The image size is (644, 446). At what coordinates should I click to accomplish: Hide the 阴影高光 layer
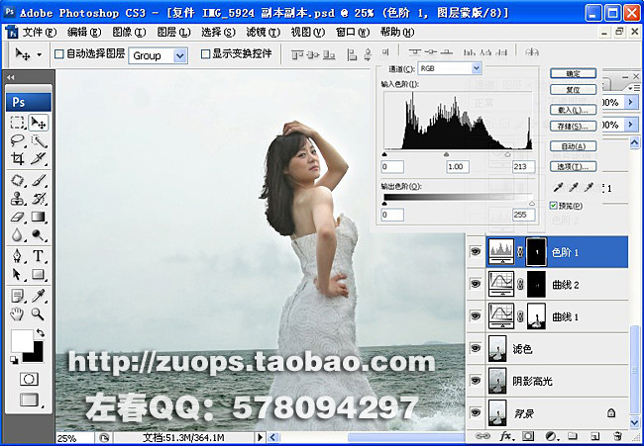tap(476, 381)
